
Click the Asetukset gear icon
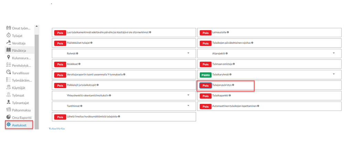[x=9, y=125]
